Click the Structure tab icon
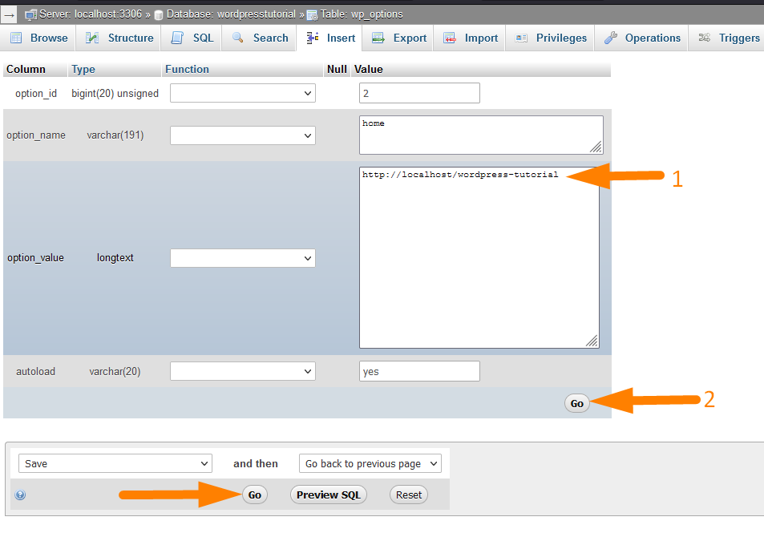This screenshot has width=764, height=533. 92,38
